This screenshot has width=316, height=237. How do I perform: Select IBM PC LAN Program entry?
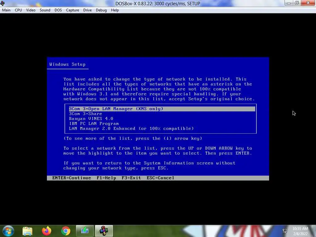[x=94, y=123]
